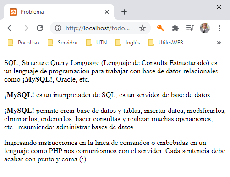The image size is (230, 177).
Task: Click the forward navigation arrow
Action: coord(25,28)
